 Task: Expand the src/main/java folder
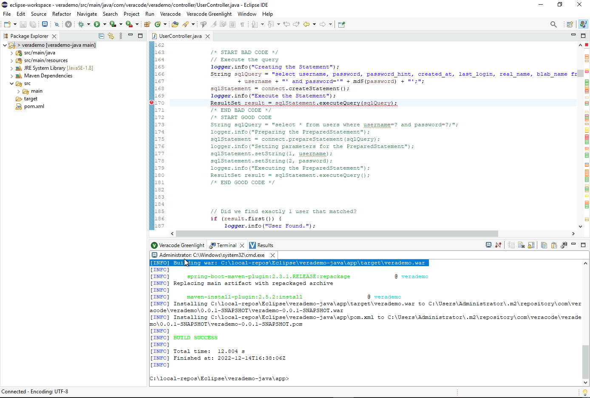(11, 53)
